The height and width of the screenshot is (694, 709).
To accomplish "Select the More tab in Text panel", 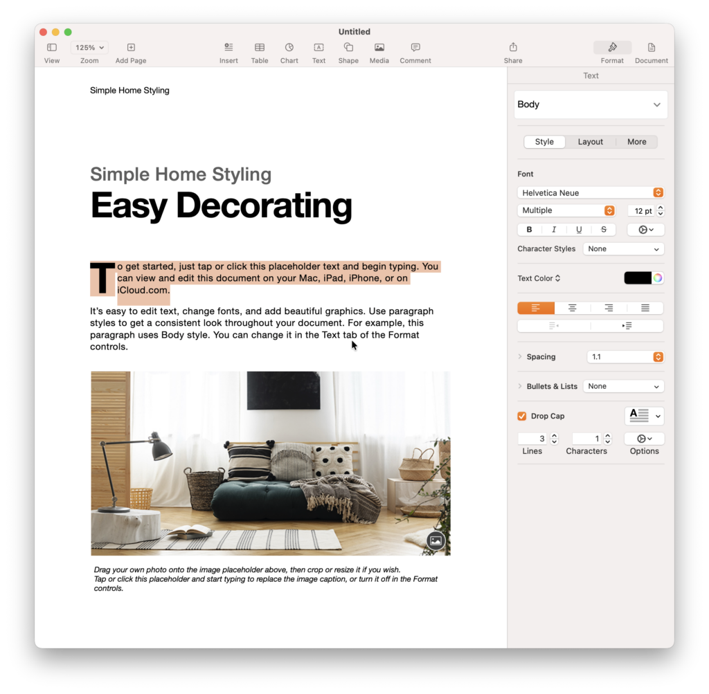I will click(x=636, y=141).
